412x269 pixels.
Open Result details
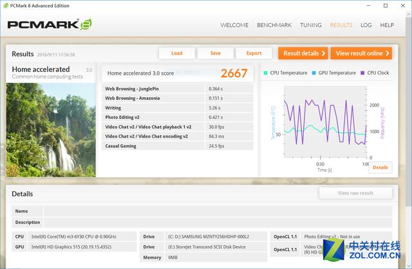tap(303, 53)
